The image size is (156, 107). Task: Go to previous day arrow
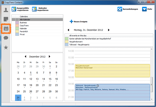[x=68, y=30]
